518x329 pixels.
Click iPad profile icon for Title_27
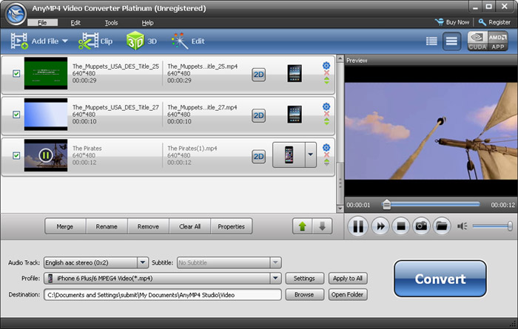point(295,114)
